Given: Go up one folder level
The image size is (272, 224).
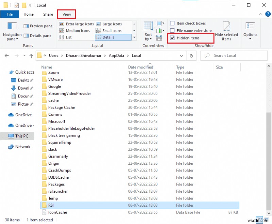Looking at the screenshot, I should [31, 55].
